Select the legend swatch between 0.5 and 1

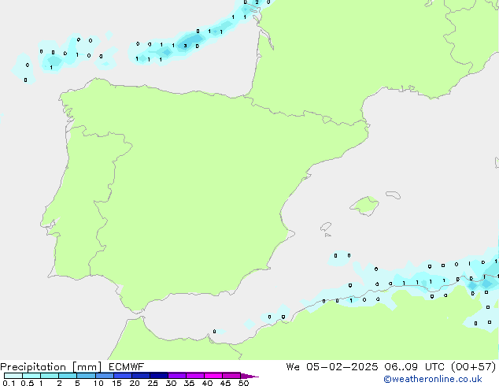pyautogui.click(x=31, y=376)
